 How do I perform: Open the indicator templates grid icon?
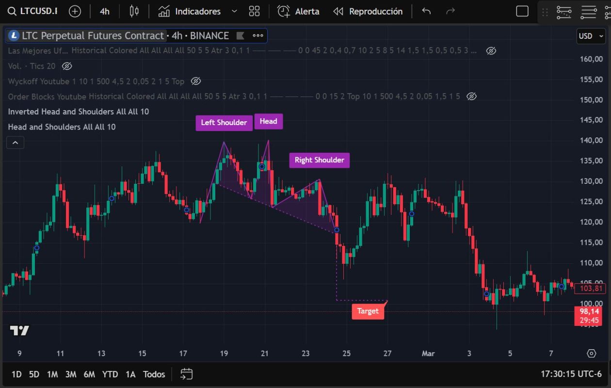point(254,11)
